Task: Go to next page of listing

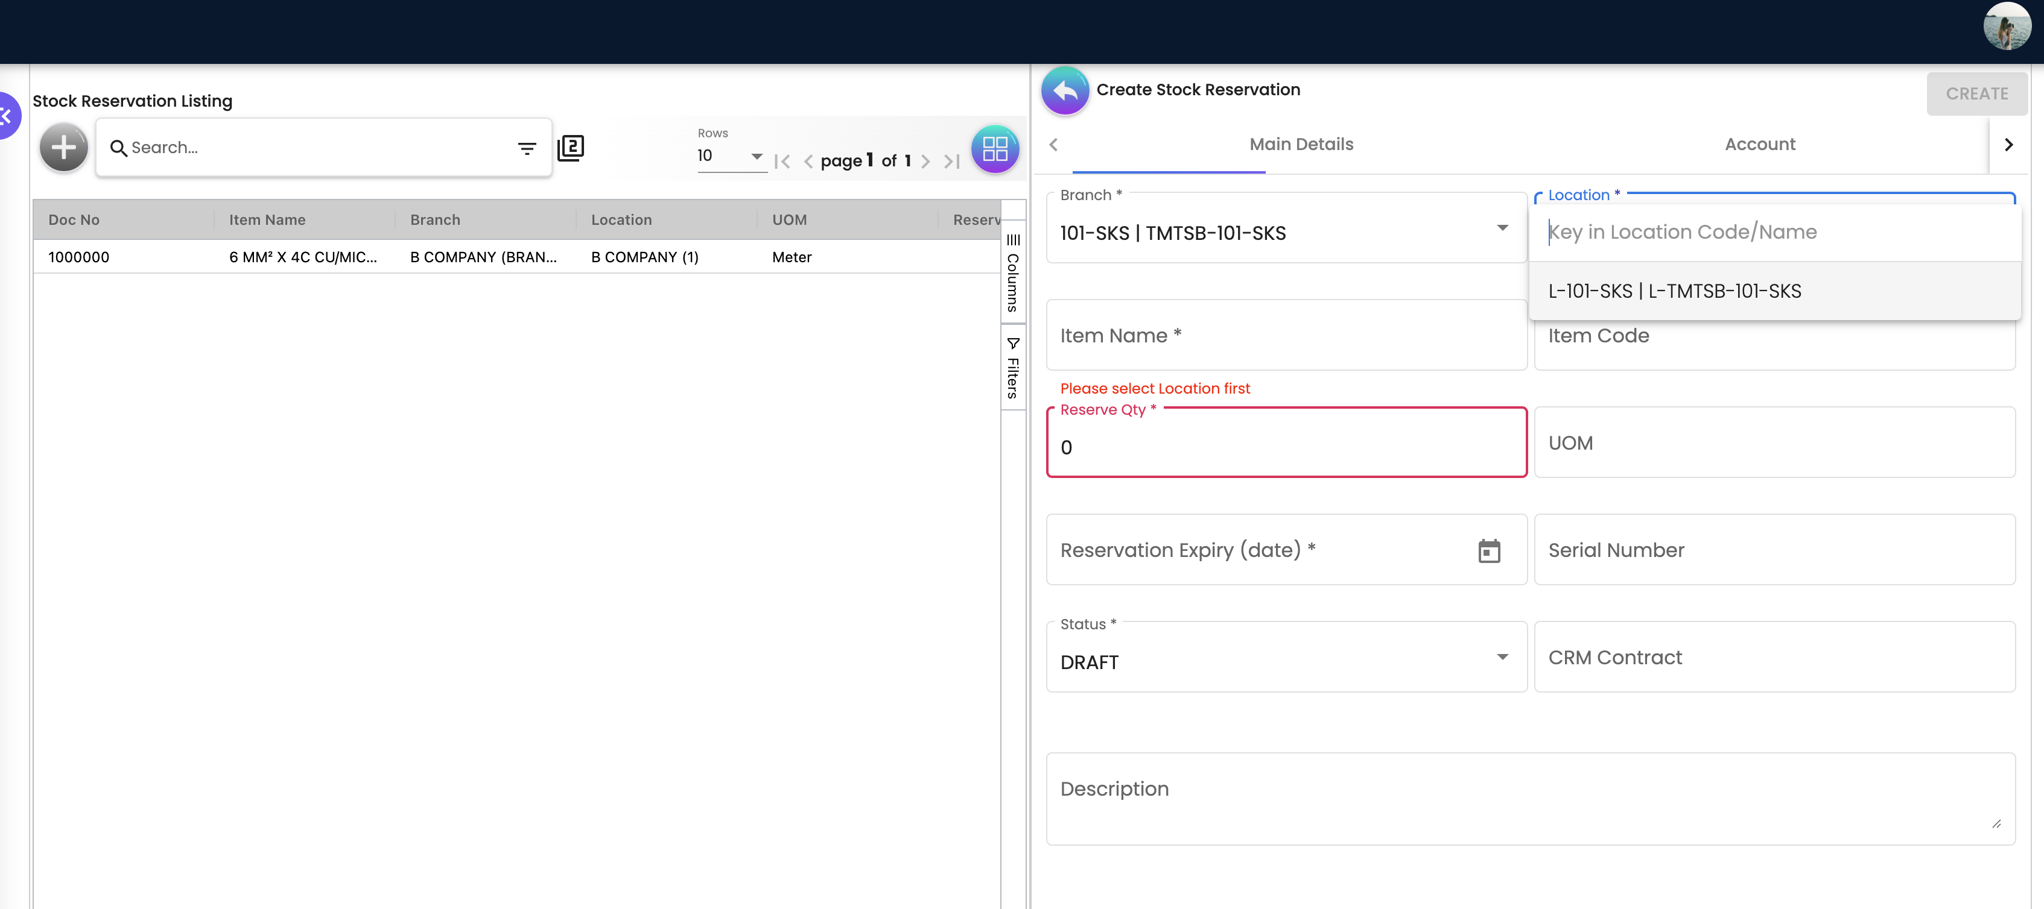Action: (x=925, y=162)
